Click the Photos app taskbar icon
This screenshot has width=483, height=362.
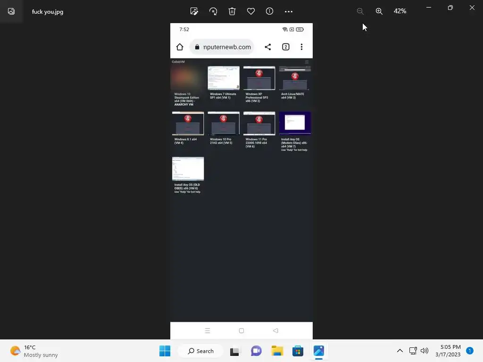(x=319, y=351)
